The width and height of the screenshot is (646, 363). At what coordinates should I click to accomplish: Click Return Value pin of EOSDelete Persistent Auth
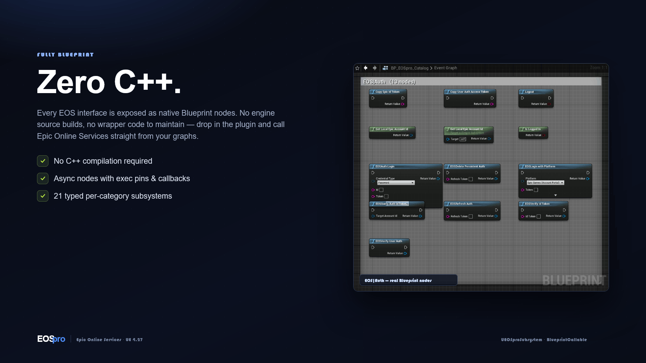tap(496, 179)
